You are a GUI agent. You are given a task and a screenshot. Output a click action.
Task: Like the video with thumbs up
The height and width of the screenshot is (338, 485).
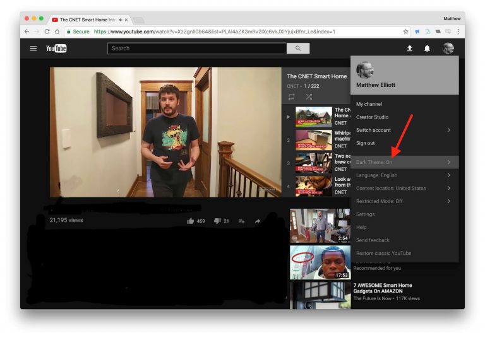[x=191, y=221]
